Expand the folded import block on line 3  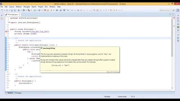(9, 22)
